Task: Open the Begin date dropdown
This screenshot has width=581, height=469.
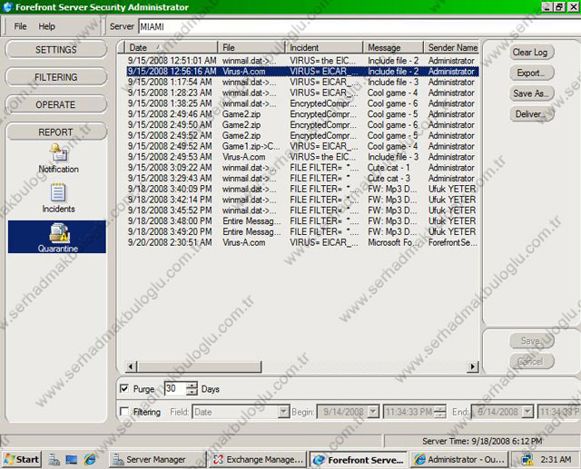Action: 373,412
